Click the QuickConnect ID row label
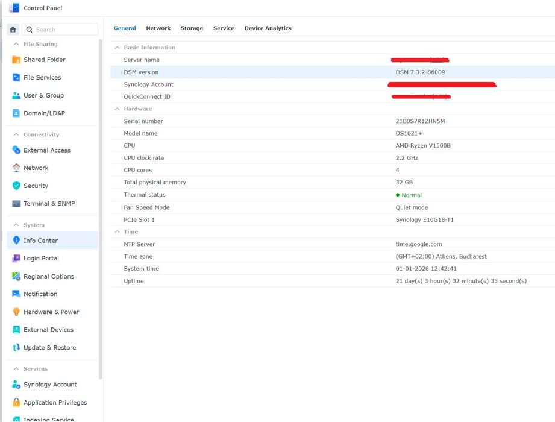 pos(147,96)
